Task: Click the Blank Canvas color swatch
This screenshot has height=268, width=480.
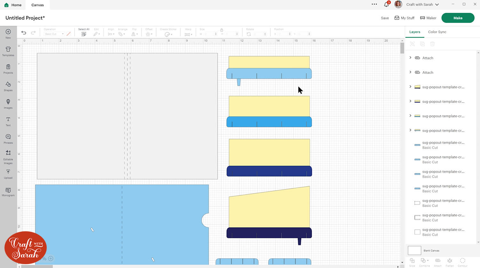Action: (x=414, y=250)
